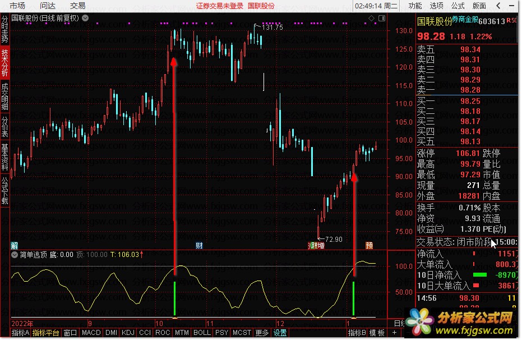This screenshot has width=522, height=340.
Task: Click 换手 value 0.71%
Action: [469, 208]
